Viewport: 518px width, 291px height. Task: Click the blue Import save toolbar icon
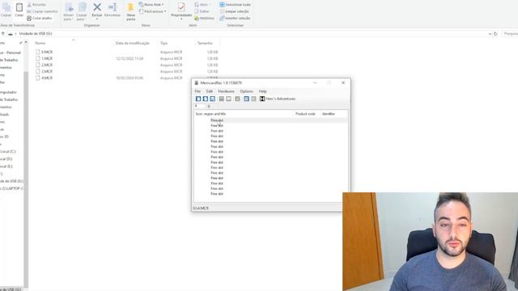tap(246, 99)
